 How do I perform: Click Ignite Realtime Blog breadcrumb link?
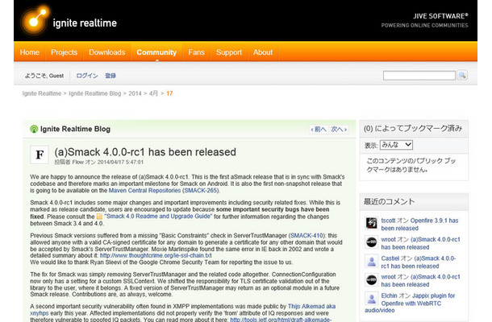[94, 93]
